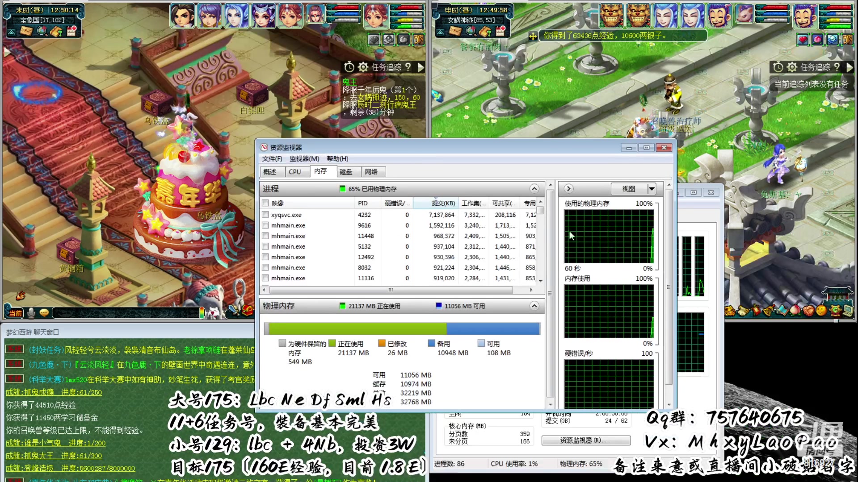
Task: Open world map magnifier in 女娲神迹 window
Action: [x=471, y=31]
